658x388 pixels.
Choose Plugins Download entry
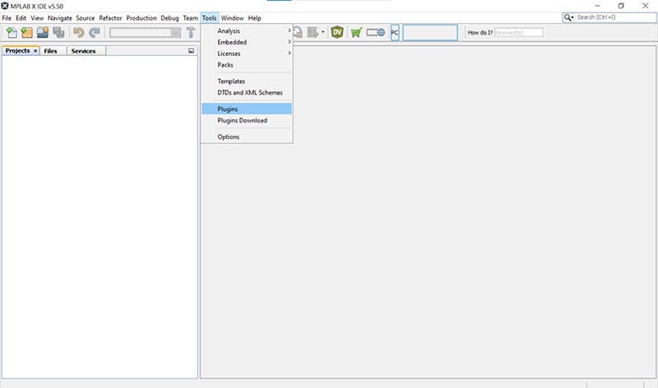[246, 120]
